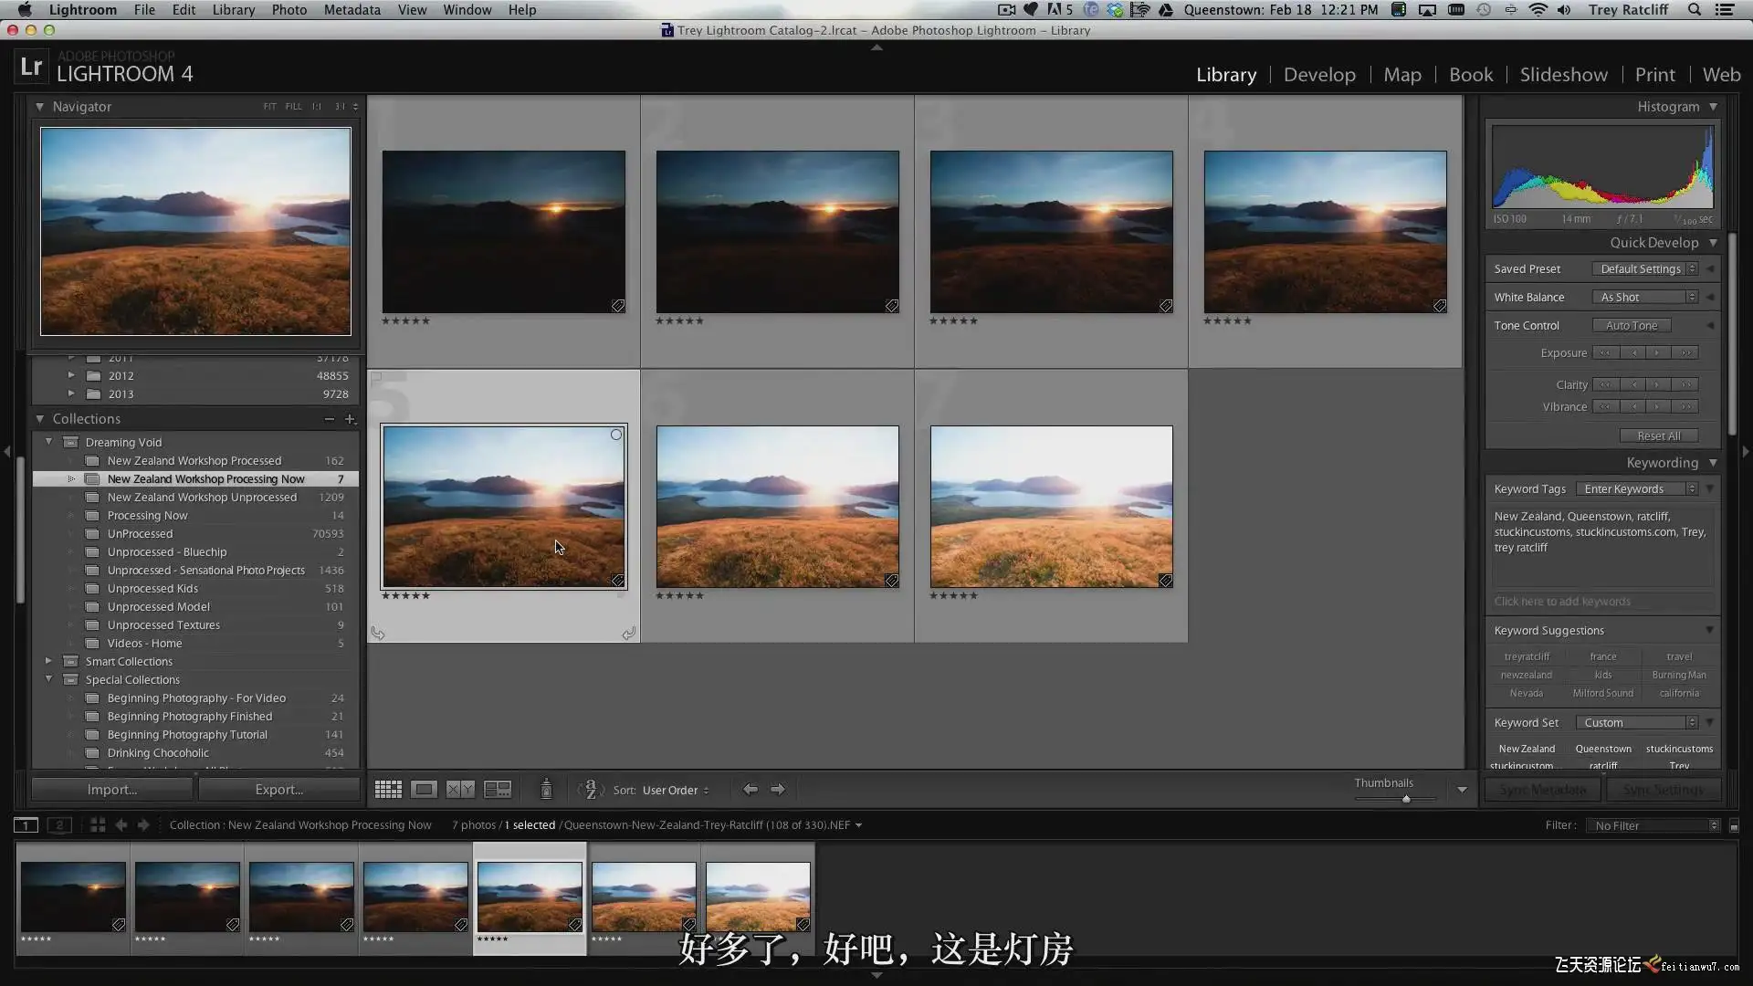The image size is (1753, 986).
Task: Open the Lr identity plate logo
Action: (x=31, y=67)
